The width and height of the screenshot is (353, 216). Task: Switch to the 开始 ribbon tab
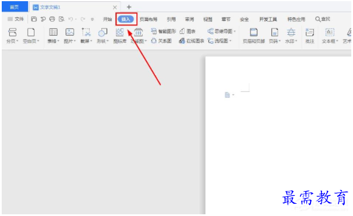point(107,19)
